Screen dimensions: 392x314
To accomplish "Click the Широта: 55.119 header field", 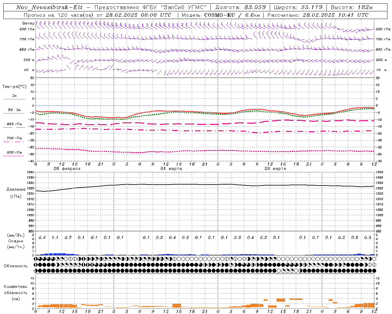I will (298, 7).
